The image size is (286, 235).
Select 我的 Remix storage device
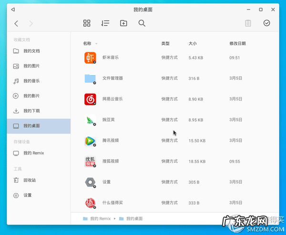[33, 153]
